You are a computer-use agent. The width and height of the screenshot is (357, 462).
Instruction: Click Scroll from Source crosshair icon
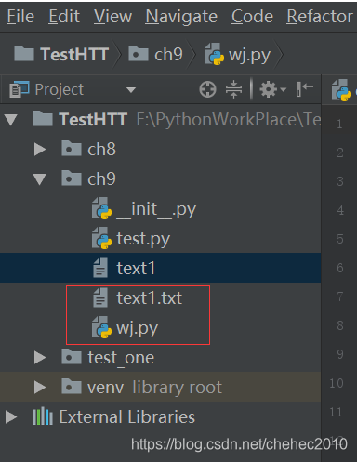pos(207,89)
